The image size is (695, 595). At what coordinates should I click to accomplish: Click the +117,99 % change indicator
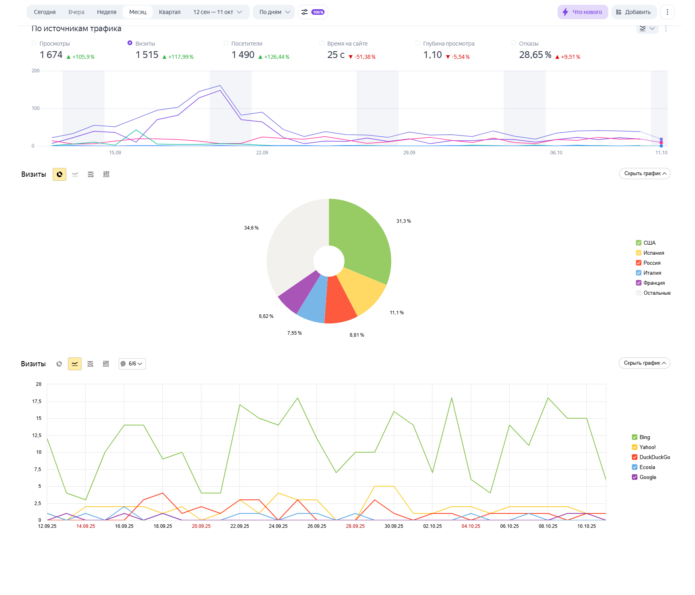(x=178, y=57)
